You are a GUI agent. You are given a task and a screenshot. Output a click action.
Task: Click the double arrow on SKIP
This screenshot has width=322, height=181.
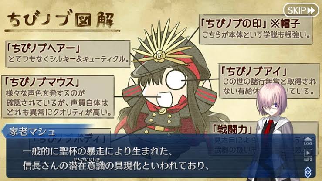[311, 10]
